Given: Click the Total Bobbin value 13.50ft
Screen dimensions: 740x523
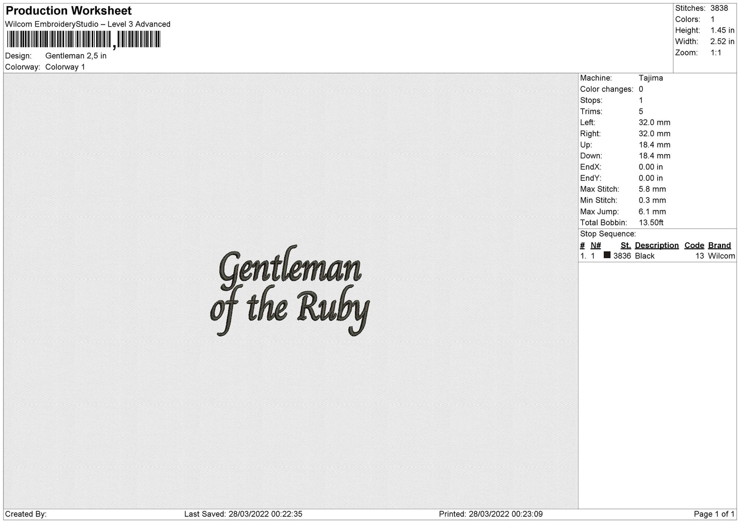Looking at the screenshot, I should 651,223.
